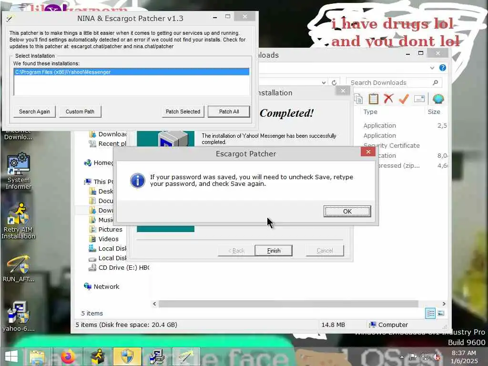Image resolution: width=488 pixels, height=366 pixels.
Task: Open Pictures in the navigation pane
Action: [110, 229]
